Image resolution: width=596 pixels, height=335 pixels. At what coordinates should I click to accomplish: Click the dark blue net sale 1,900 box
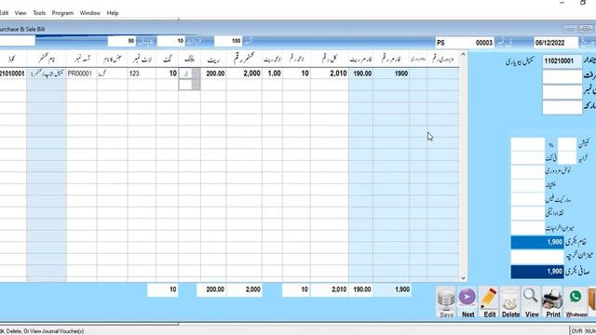[537, 272]
